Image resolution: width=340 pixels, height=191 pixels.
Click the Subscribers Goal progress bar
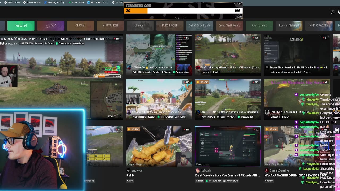[183, 11]
